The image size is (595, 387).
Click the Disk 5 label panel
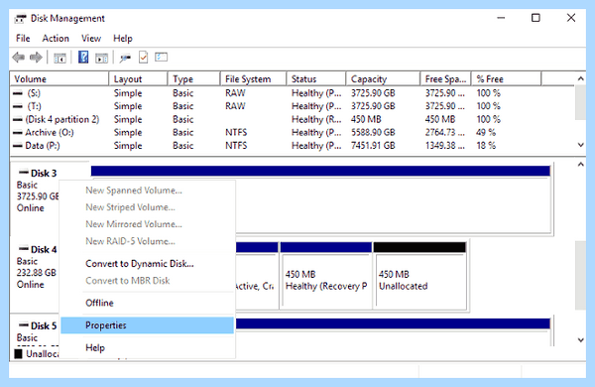pyautogui.click(x=36, y=331)
